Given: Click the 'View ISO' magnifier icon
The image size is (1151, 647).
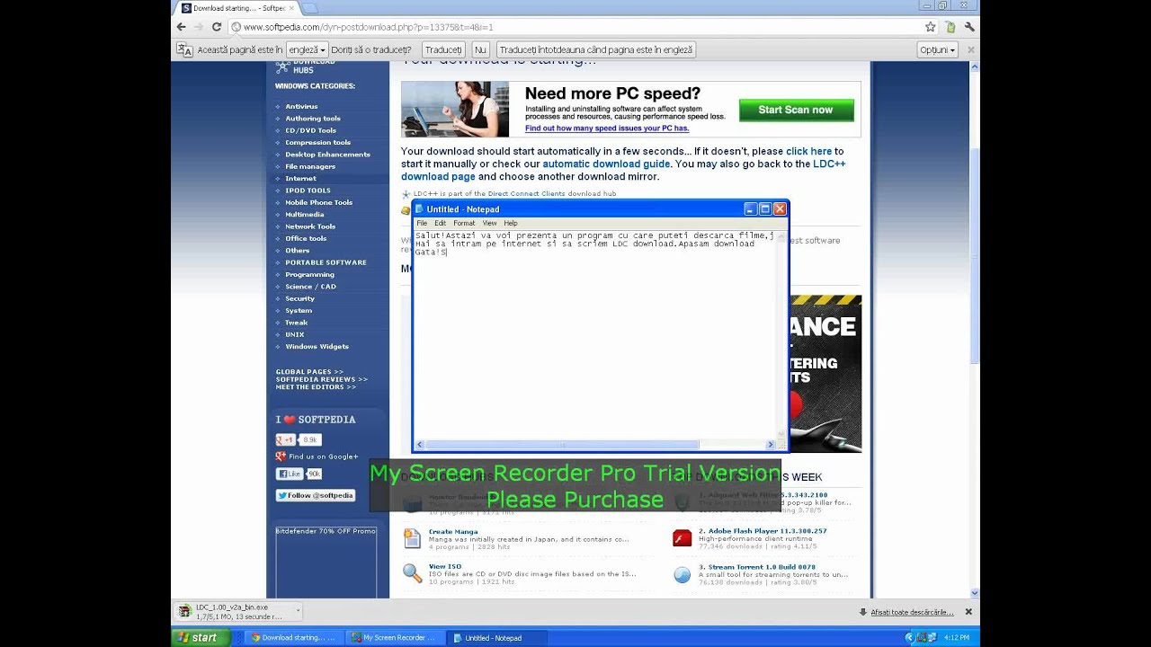Looking at the screenshot, I should coord(412,573).
